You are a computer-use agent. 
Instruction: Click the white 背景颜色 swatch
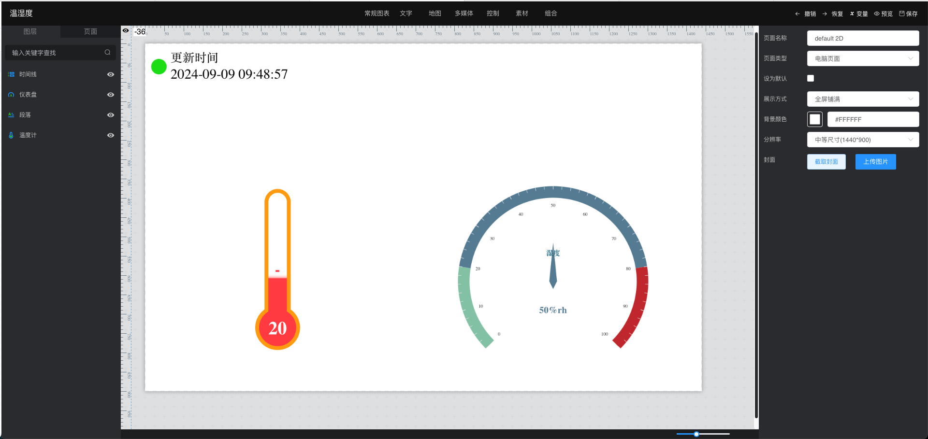815,119
